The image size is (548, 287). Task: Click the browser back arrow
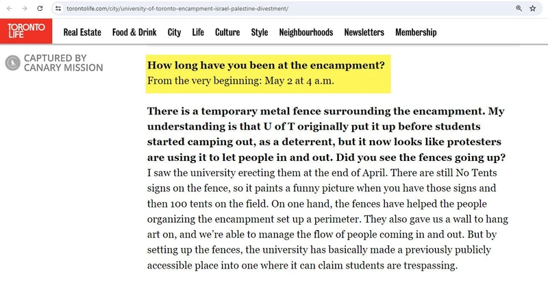click(9, 8)
